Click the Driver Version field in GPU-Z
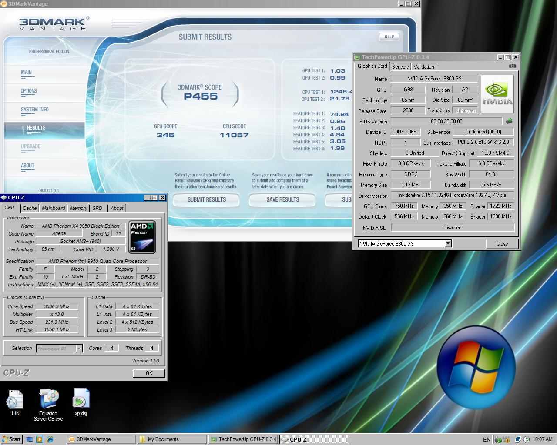Image resolution: width=557 pixels, height=445 pixels. 453,195
